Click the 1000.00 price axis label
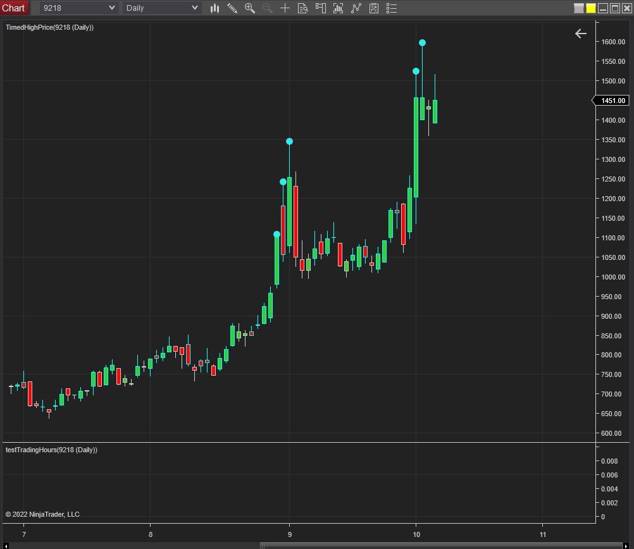The image size is (634, 549). click(613, 277)
